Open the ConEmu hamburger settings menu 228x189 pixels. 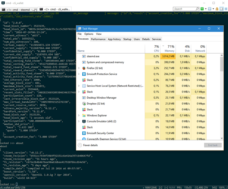(x=226, y=9)
